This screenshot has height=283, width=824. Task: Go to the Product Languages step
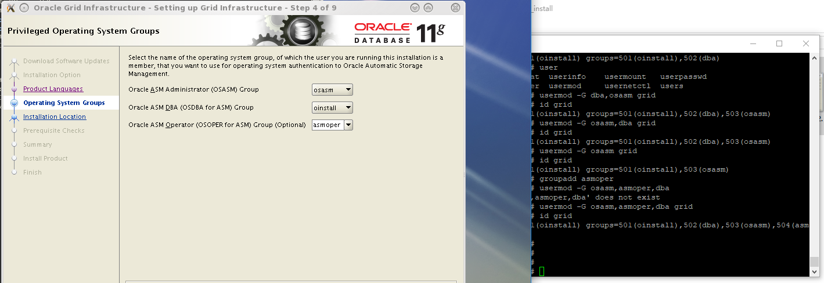53,89
